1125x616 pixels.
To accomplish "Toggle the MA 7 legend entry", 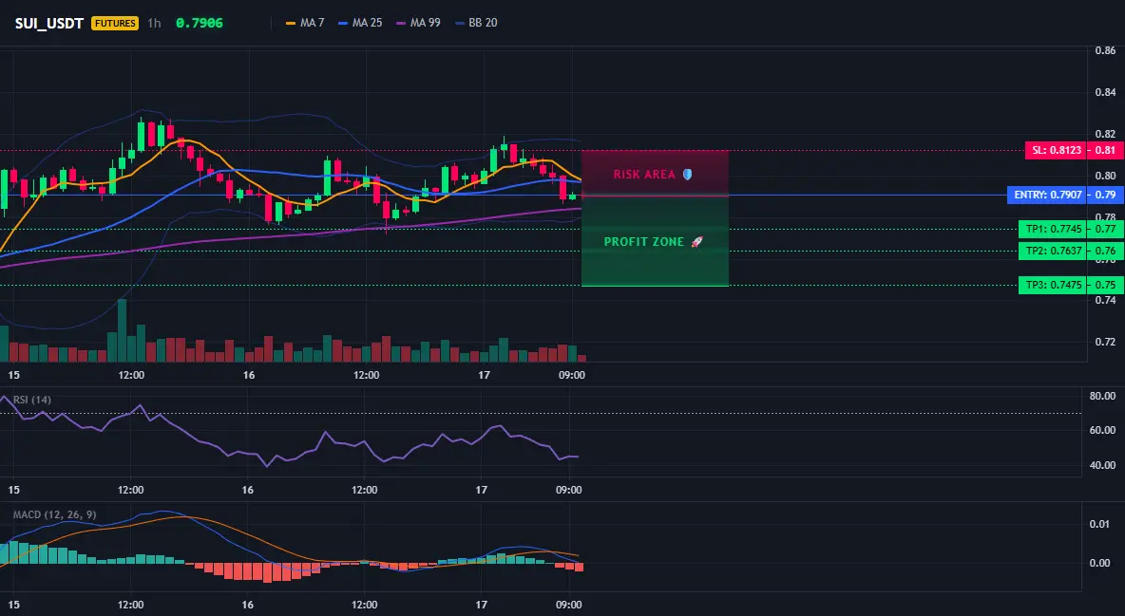I will point(305,23).
